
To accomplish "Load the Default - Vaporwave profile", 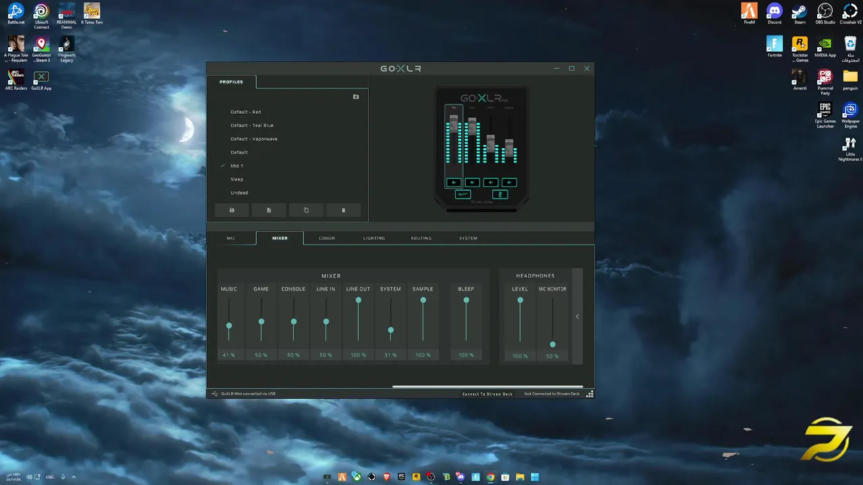I will point(254,139).
